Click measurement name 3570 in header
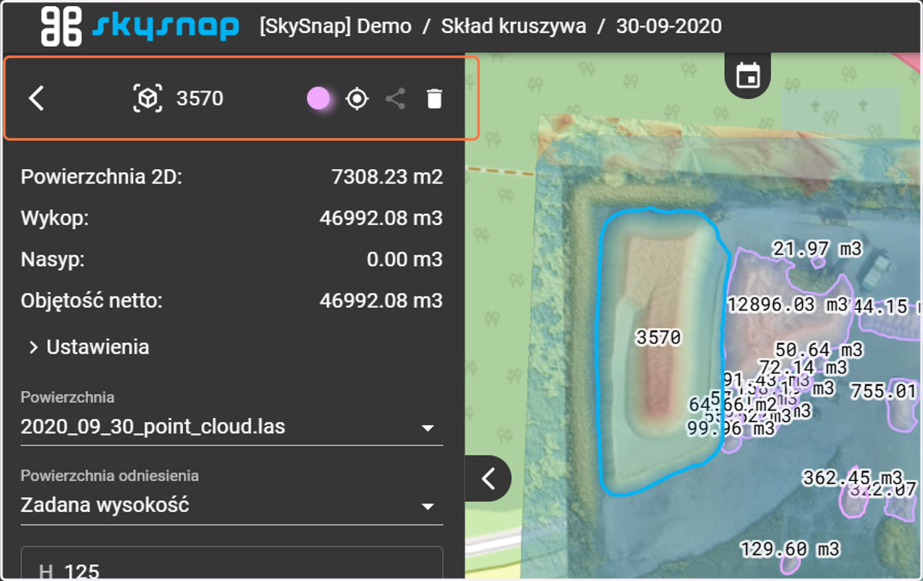The image size is (923, 581). coord(200,98)
